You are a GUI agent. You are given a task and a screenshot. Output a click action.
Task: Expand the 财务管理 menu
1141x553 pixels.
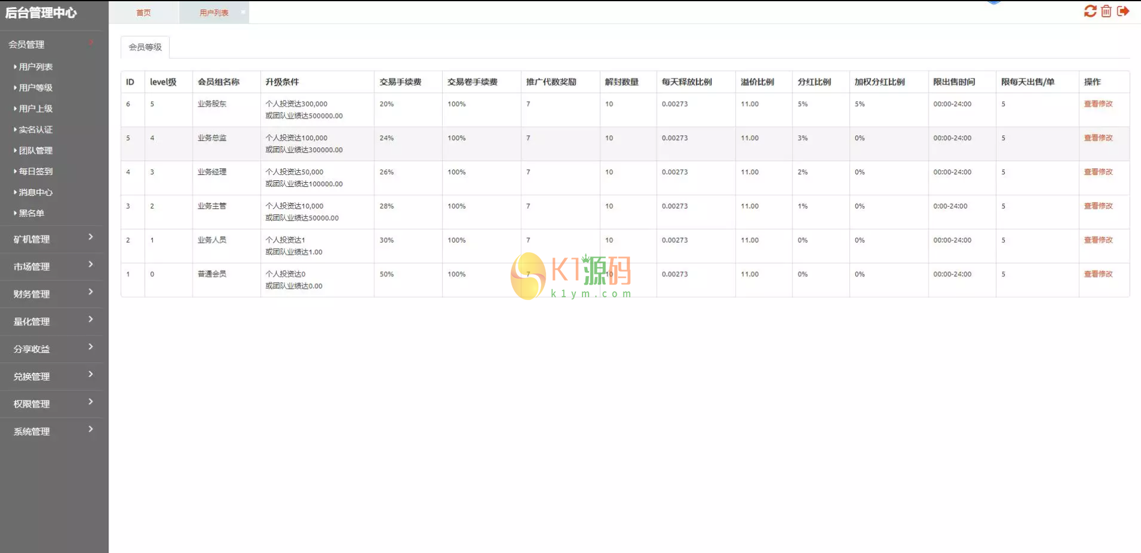coord(51,294)
